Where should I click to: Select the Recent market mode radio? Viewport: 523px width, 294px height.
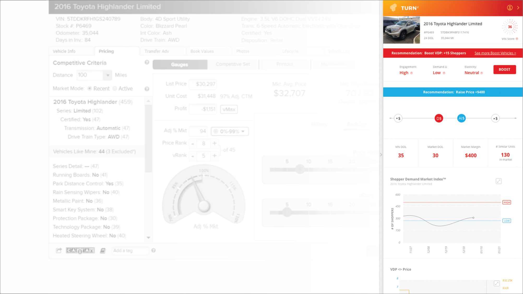coord(90,88)
